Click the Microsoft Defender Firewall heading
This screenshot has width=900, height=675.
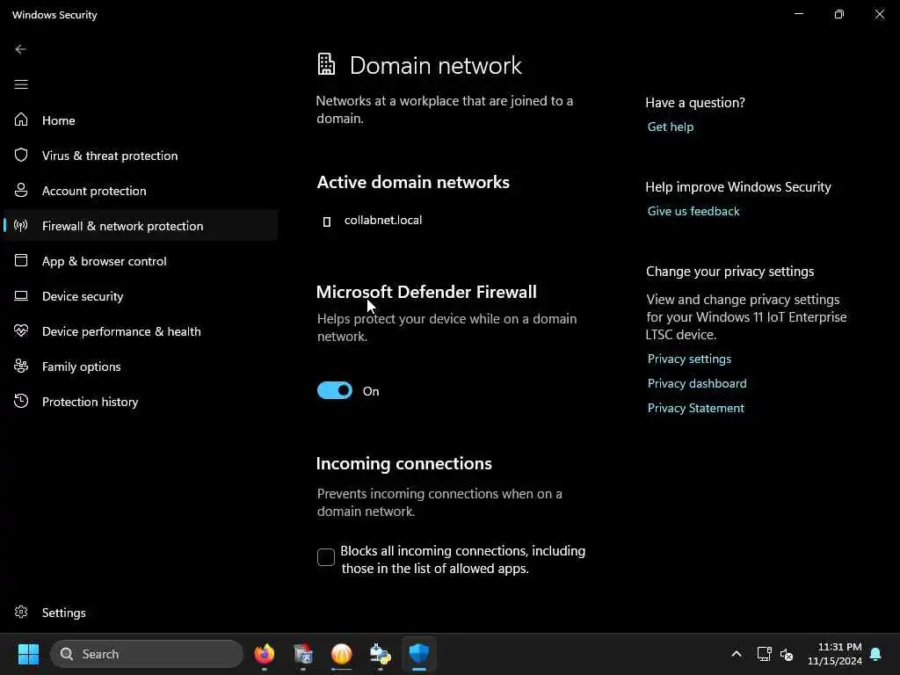[426, 292]
